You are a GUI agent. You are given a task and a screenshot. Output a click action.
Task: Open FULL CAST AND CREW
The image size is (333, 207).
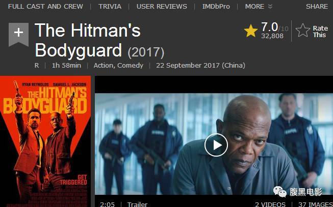[45, 6]
